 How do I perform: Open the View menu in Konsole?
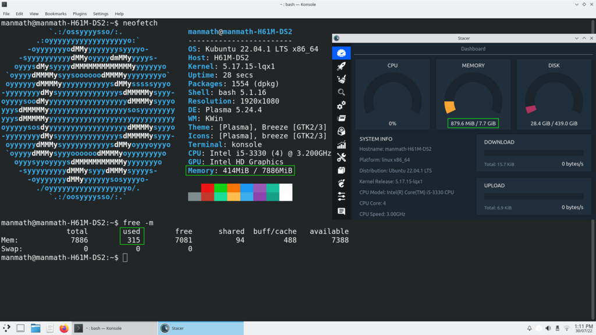coord(34,14)
